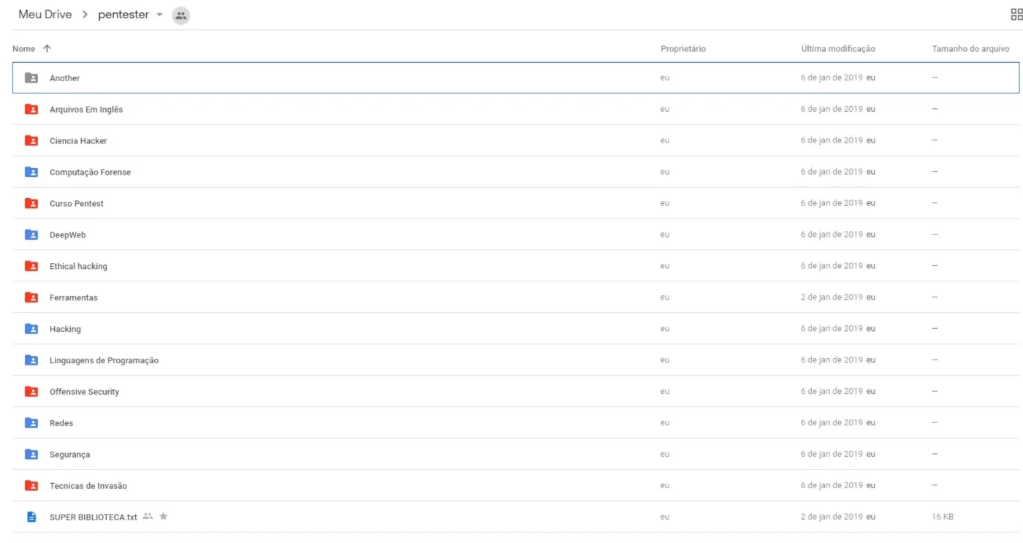The image size is (1023, 543).
Task: Click the pentester breadcrumb label
Action: tap(123, 15)
